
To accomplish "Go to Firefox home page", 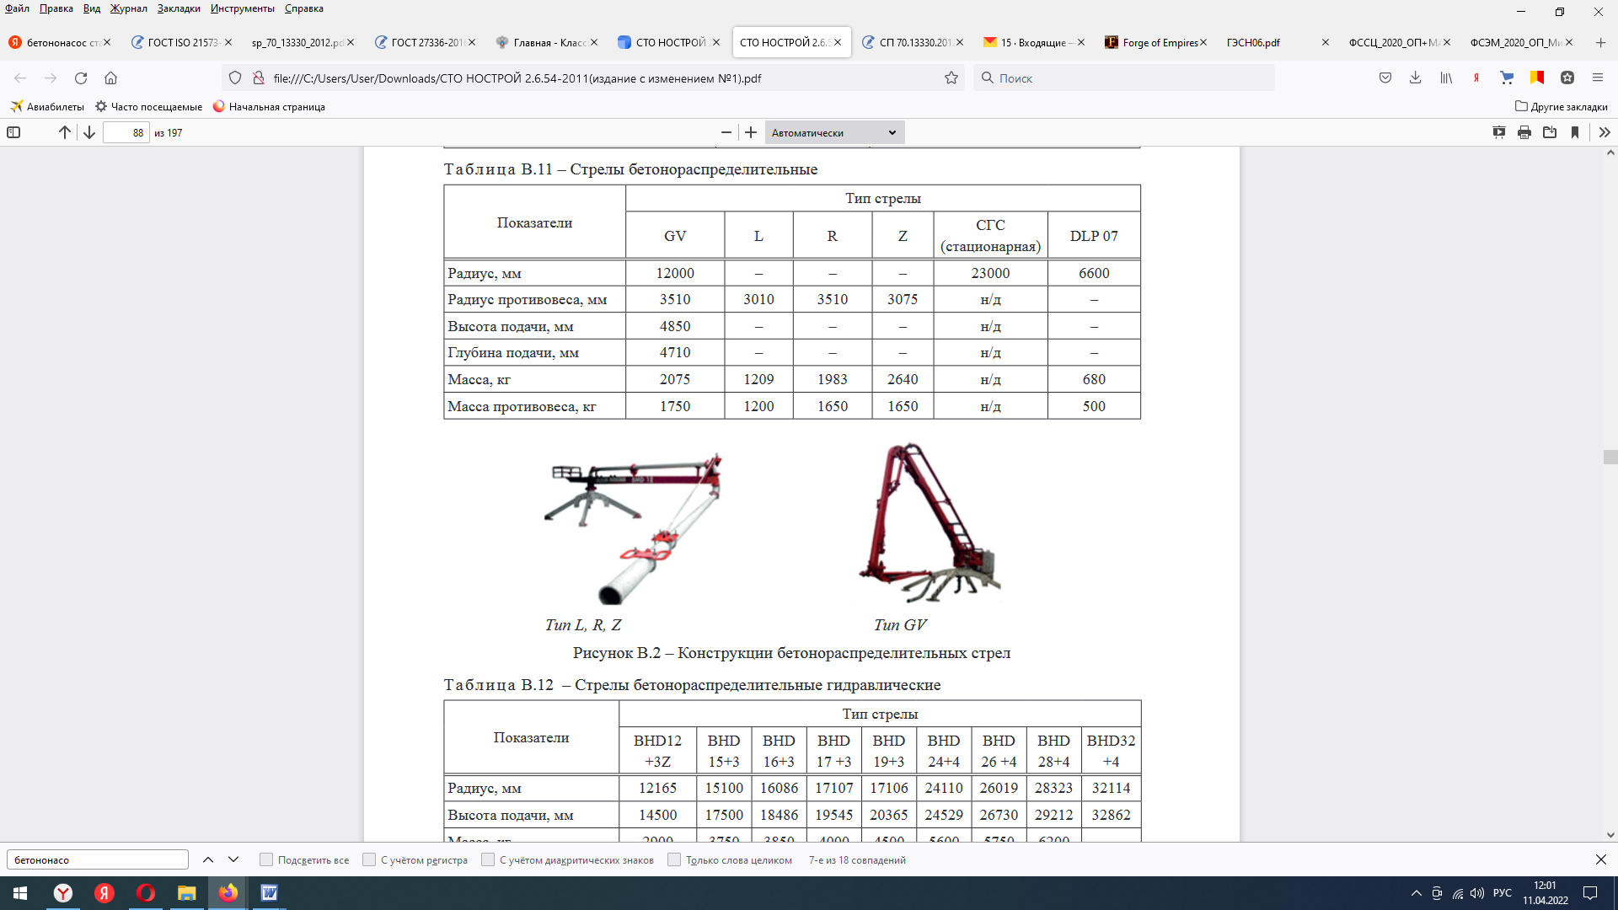I will tap(110, 78).
